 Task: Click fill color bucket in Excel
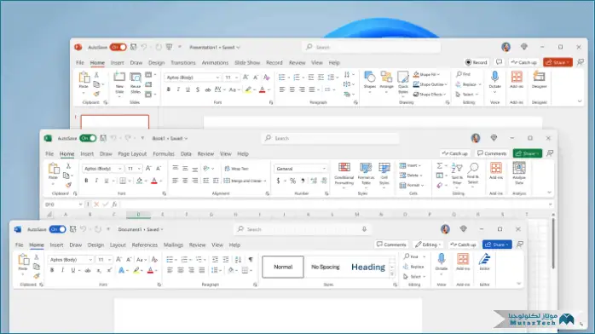[139, 181]
